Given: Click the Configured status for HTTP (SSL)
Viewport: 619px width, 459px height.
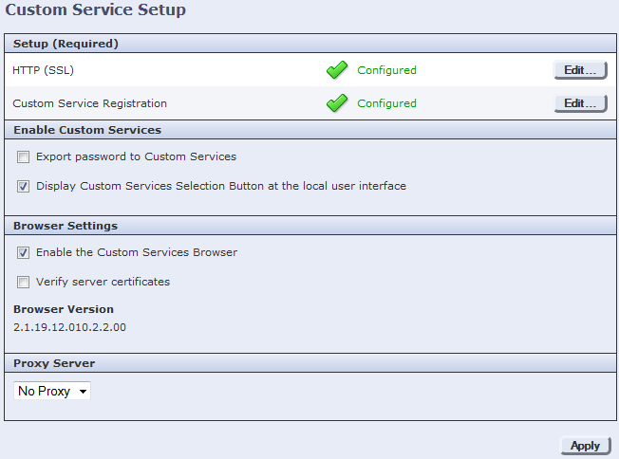Looking at the screenshot, I should pyautogui.click(x=386, y=70).
